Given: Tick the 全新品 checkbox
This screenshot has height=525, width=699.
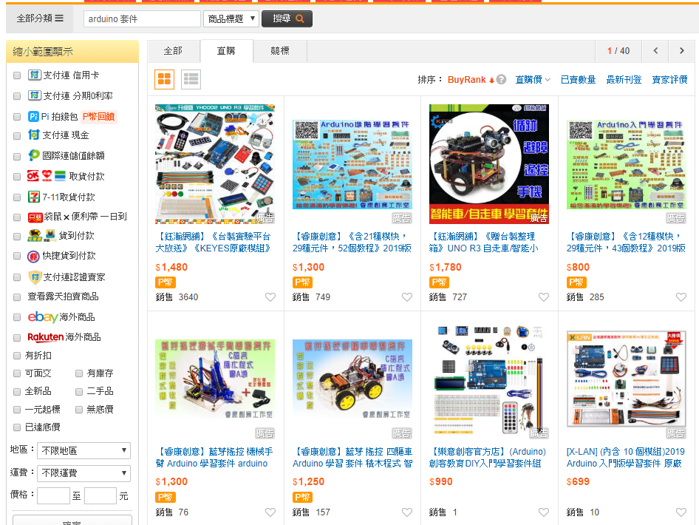Looking at the screenshot, I should [x=17, y=392].
